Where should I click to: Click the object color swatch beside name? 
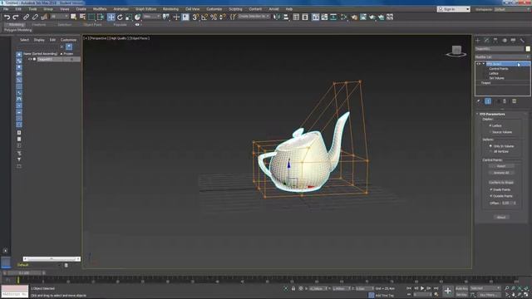[528, 49]
